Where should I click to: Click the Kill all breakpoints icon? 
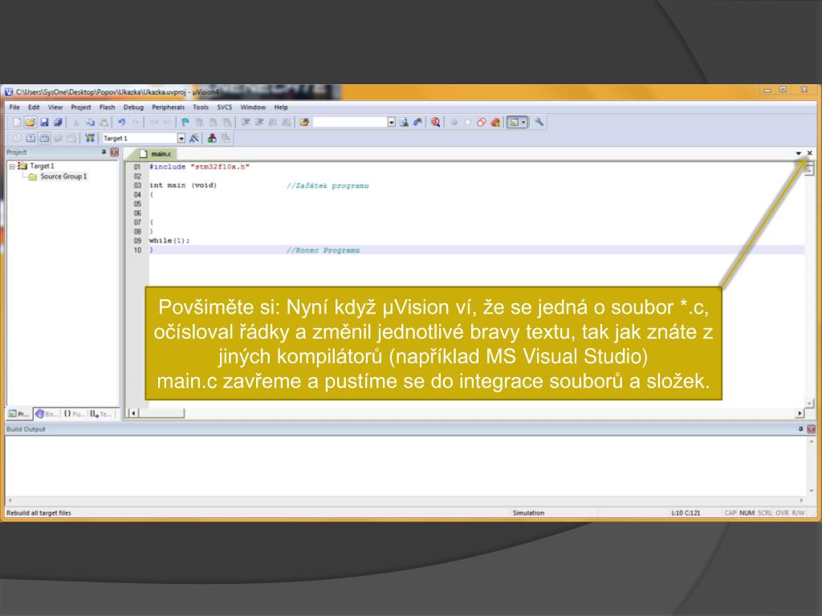coord(494,123)
